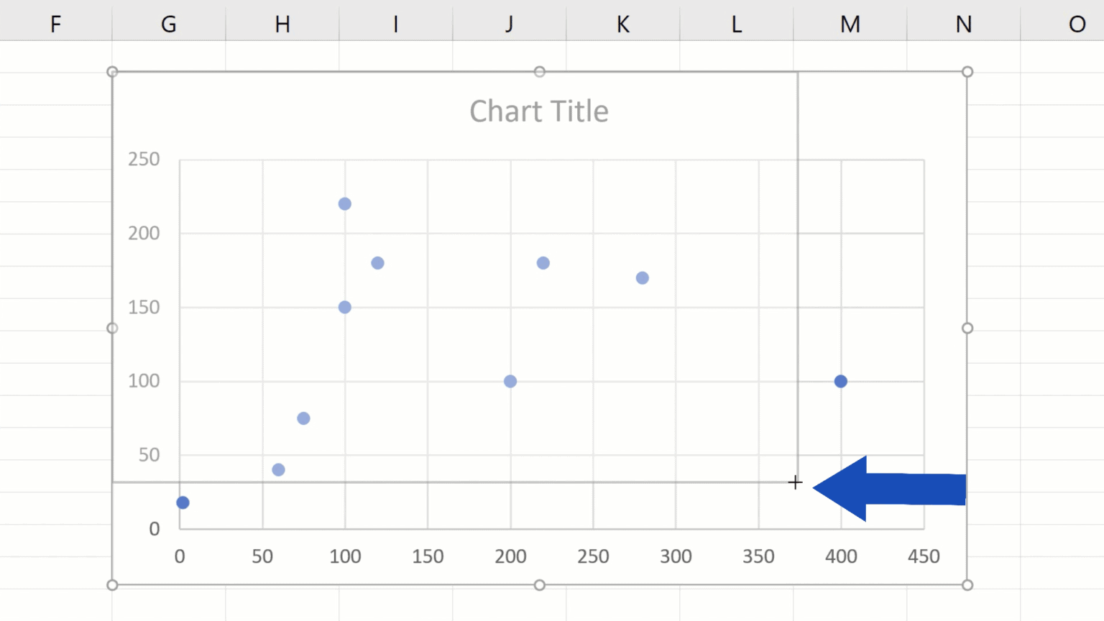
Task: Select the highest data point near 220
Action: 346,204
